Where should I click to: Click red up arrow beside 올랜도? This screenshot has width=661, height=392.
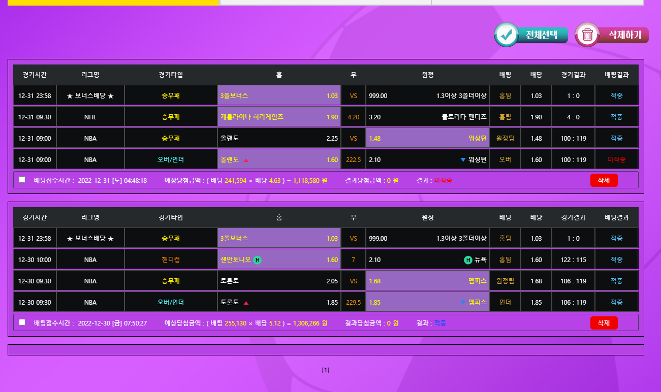click(x=246, y=160)
